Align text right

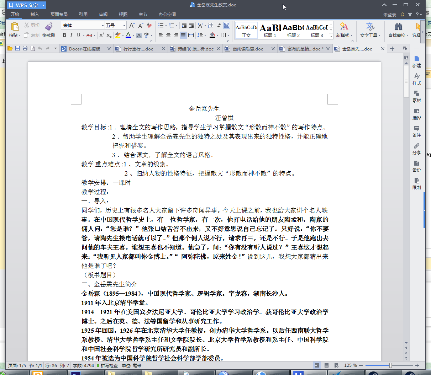pos(176,35)
